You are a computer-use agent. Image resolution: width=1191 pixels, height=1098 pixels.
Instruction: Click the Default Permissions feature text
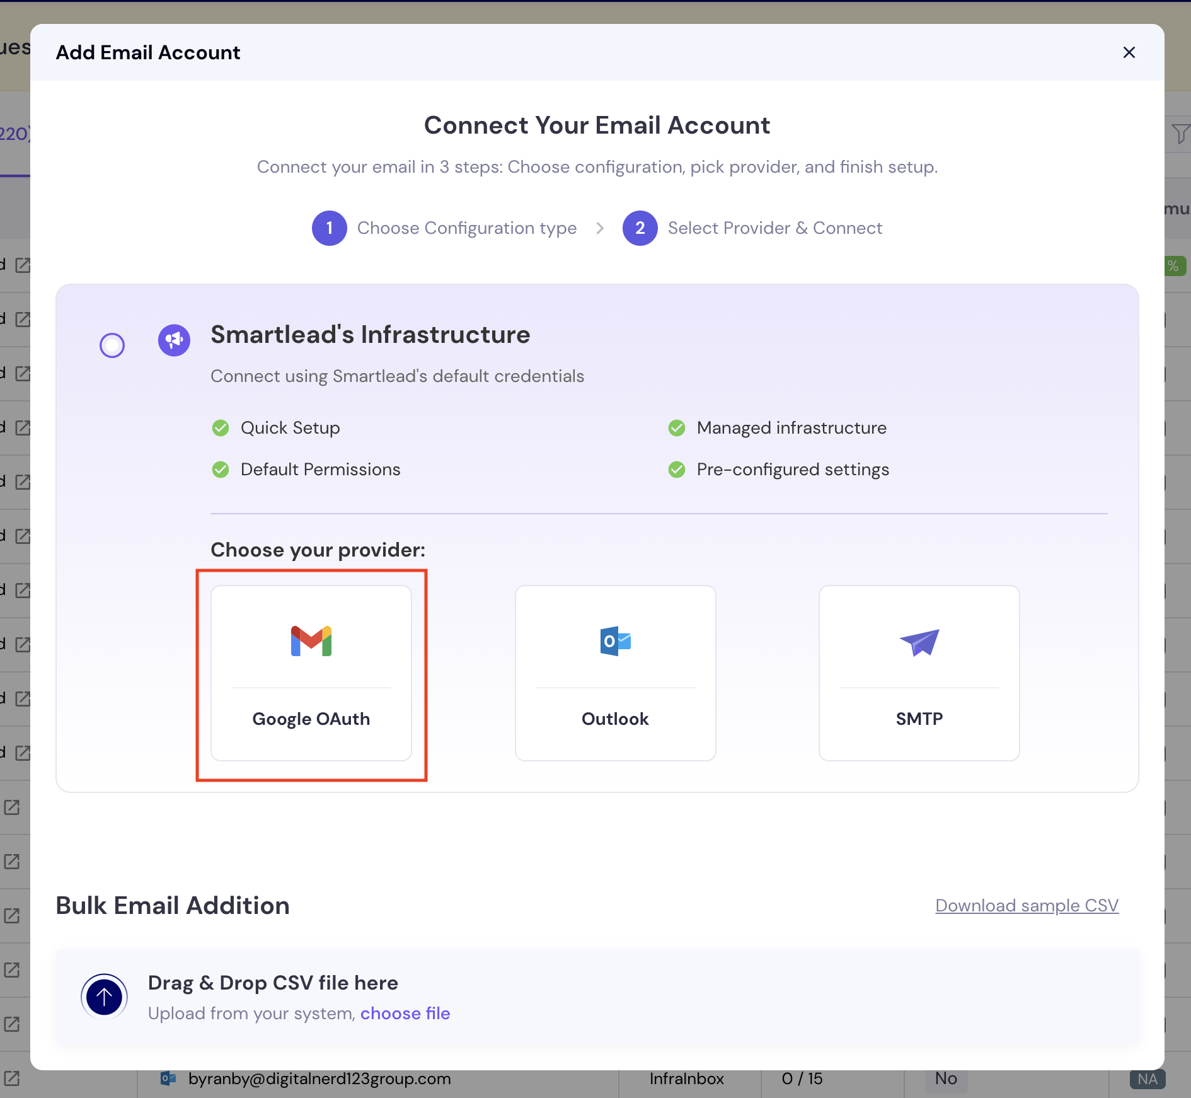pos(321,470)
